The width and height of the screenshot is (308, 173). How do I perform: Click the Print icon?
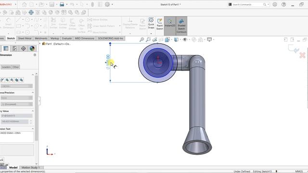pos(62,4)
